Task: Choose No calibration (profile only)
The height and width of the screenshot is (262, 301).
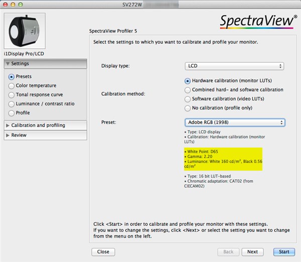Action: point(188,108)
